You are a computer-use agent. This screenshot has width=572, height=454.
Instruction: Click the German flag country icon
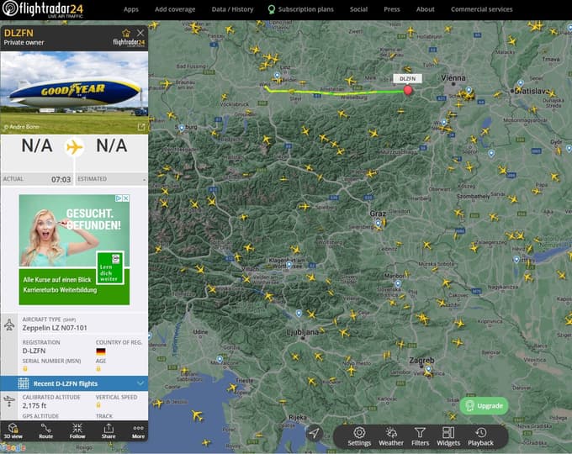point(101,351)
